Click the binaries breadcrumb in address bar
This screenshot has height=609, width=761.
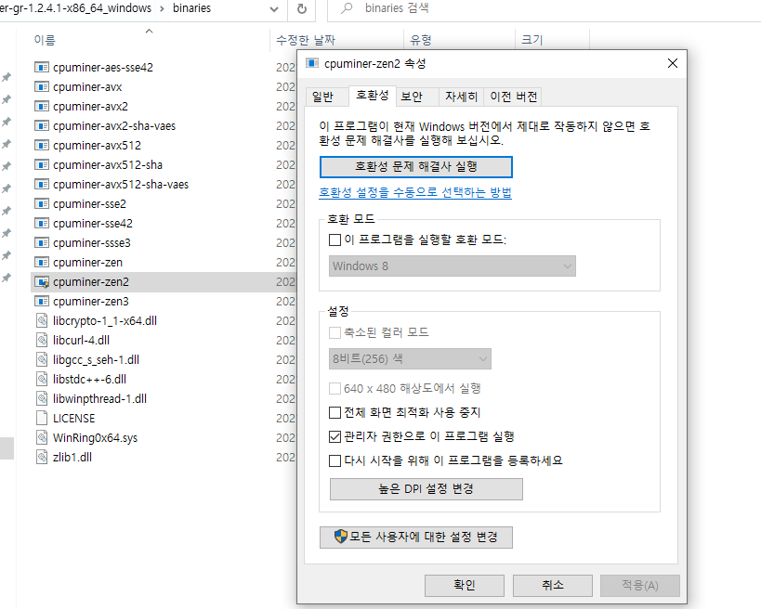(191, 8)
